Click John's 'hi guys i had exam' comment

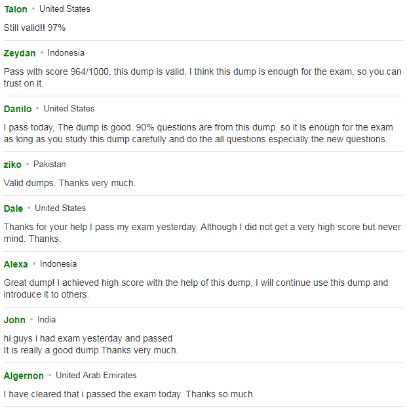[91, 344]
